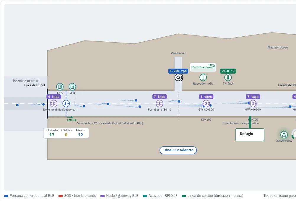This screenshot has width=296, height=201.
Task: Click the repeater signal 80 % chart
Action: click(203, 67)
